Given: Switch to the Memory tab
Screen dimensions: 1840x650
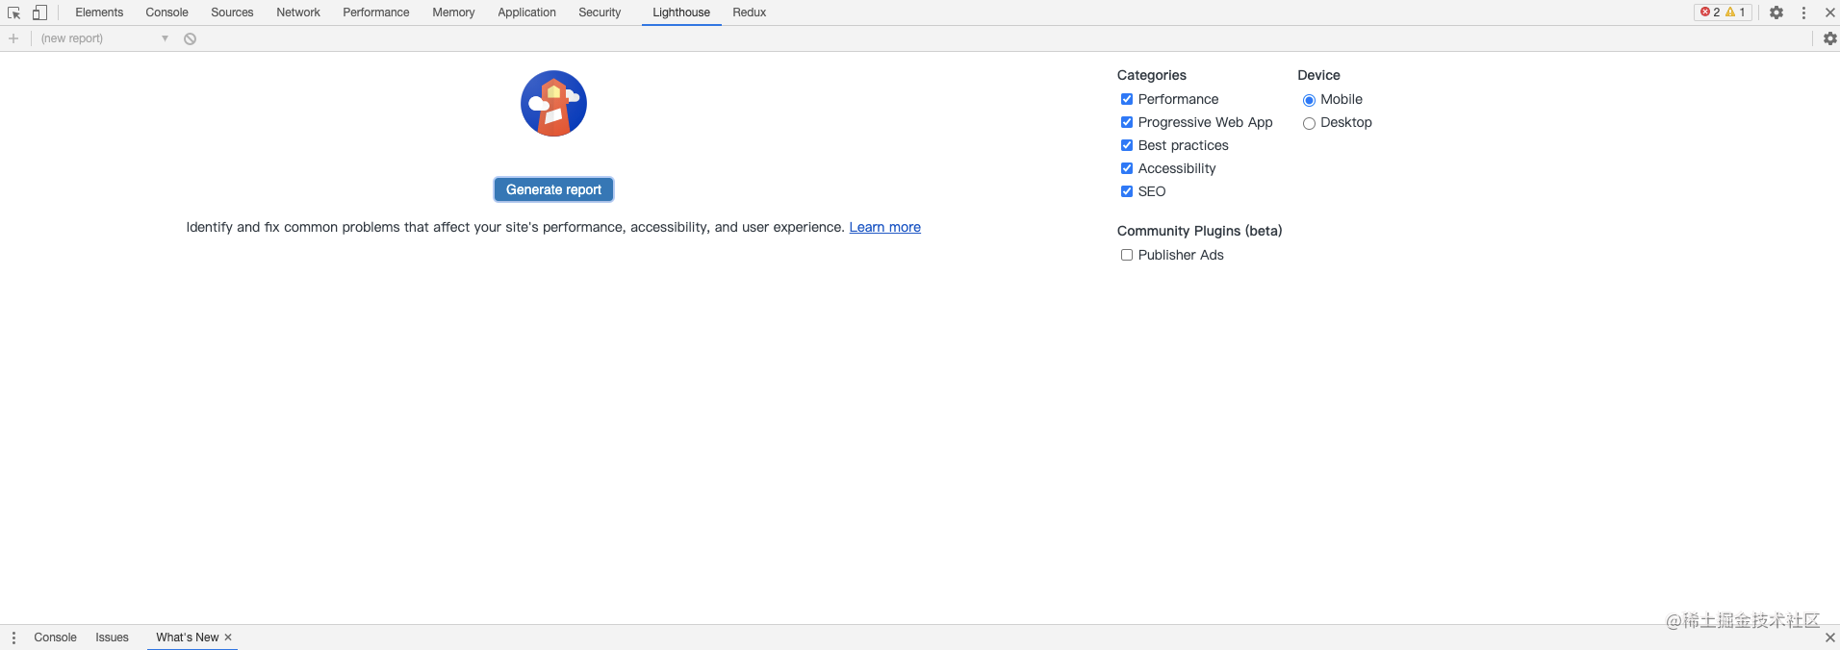Looking at the screenshot, I should (x=453, y=12).
